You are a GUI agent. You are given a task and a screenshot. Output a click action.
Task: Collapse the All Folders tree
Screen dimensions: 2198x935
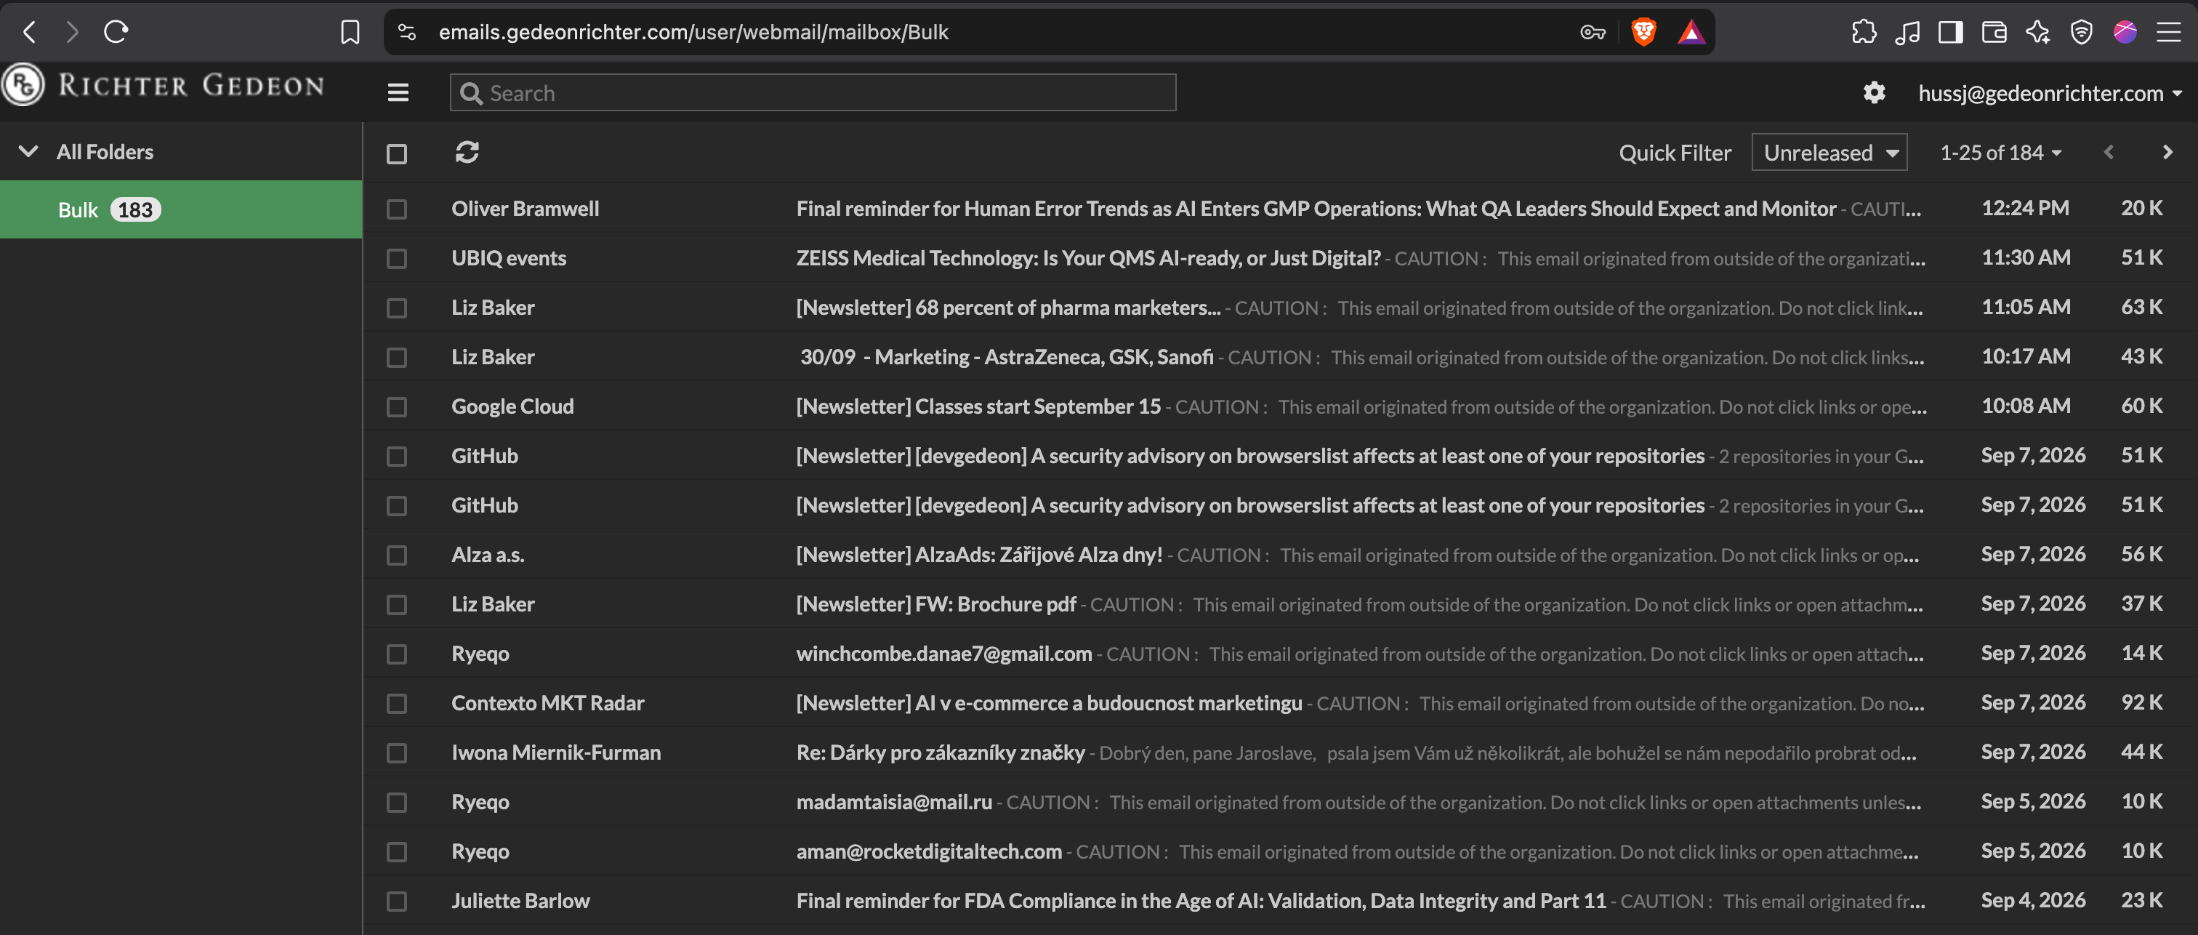(x=28, y=151)
